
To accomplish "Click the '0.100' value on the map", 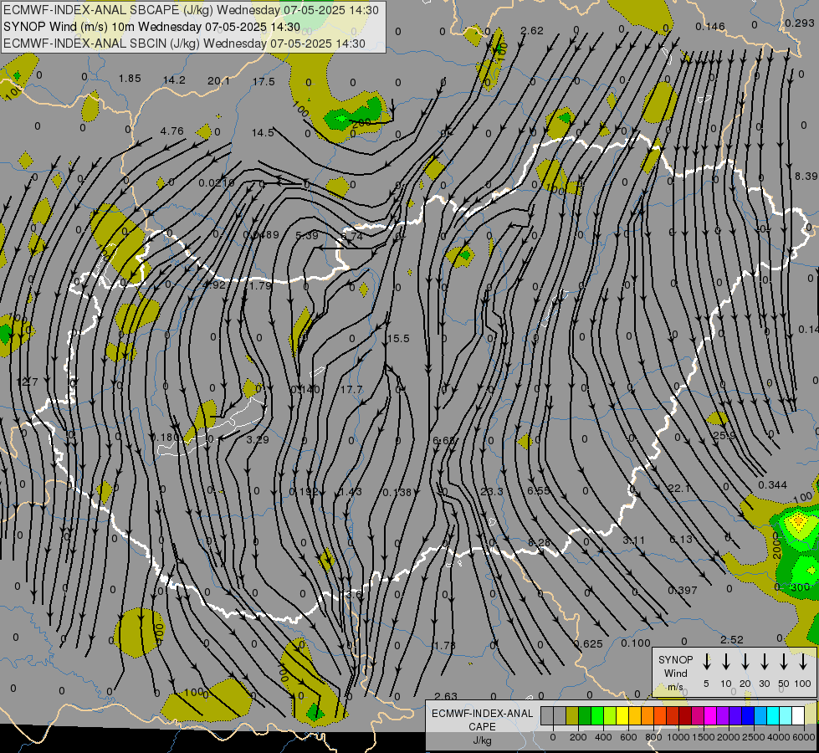I will coord(636,643).
